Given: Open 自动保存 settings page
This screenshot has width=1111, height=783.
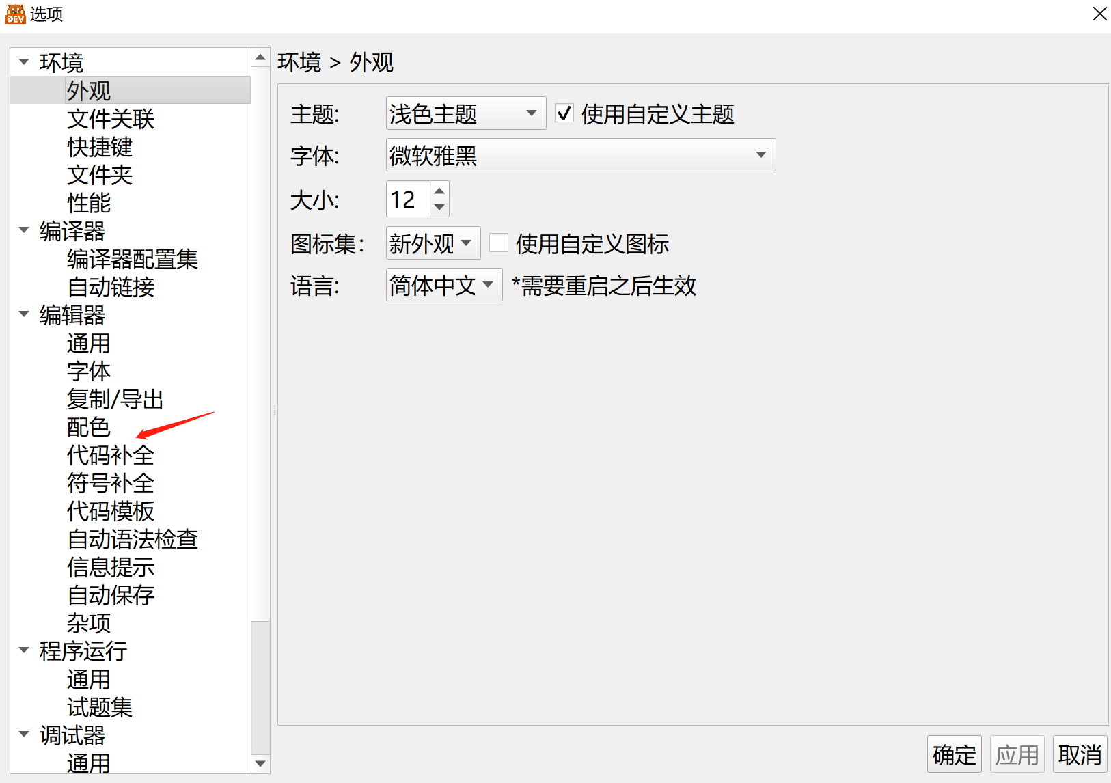Looking at the screenshot, I should (x=111, y=594).
